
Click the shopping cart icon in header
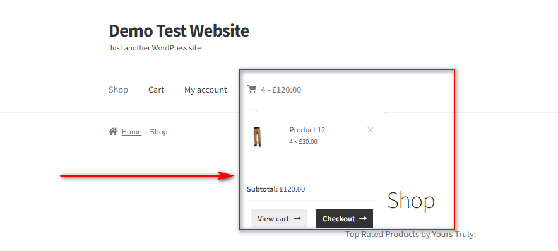point(252,89)
